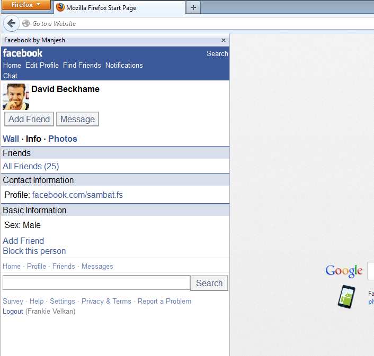Open Notifications in Facebook header

tap(124, 65)
